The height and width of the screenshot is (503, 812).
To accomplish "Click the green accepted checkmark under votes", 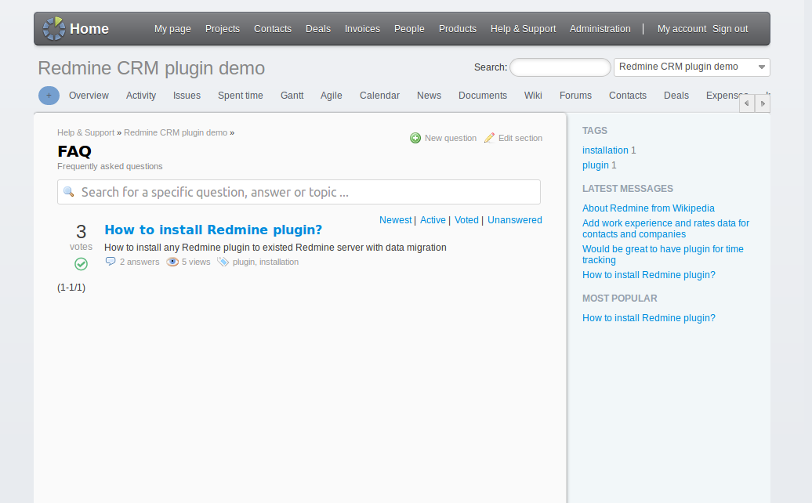I will point(81,264).
